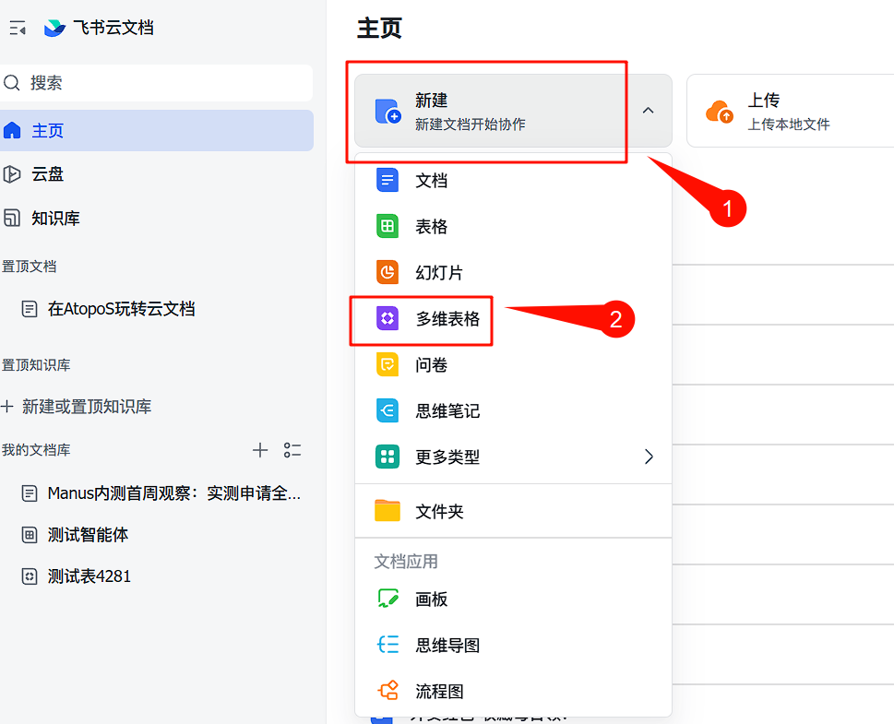
Task: Open the list view options in 我的文档库
Action: click(292, 450)
